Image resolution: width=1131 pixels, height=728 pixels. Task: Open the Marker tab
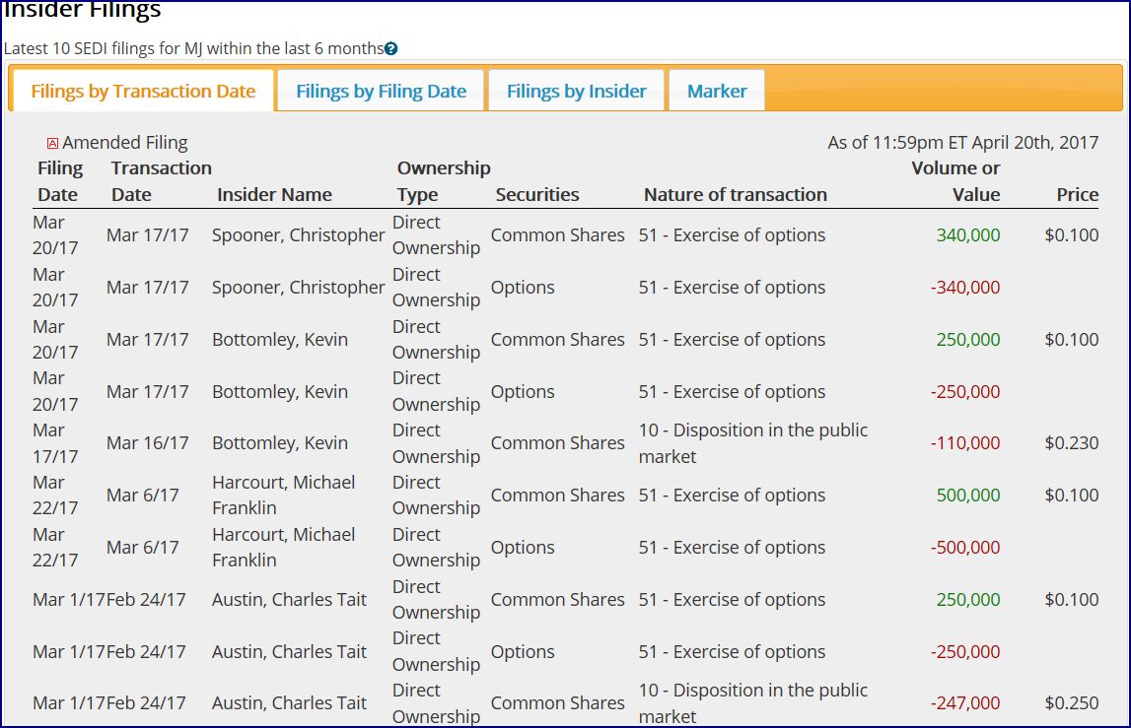[x=717, y=92]
